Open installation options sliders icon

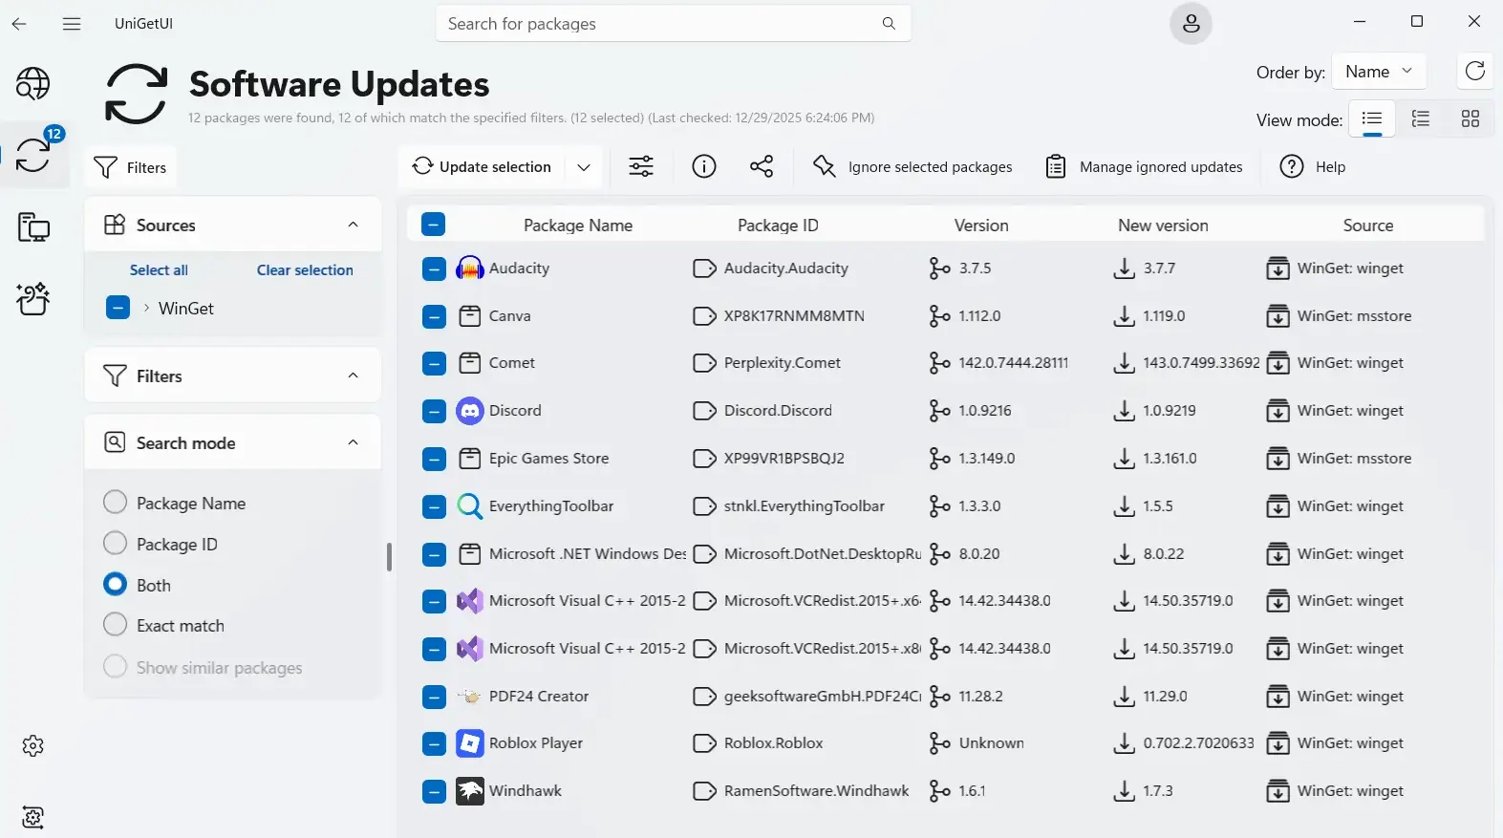641,167
